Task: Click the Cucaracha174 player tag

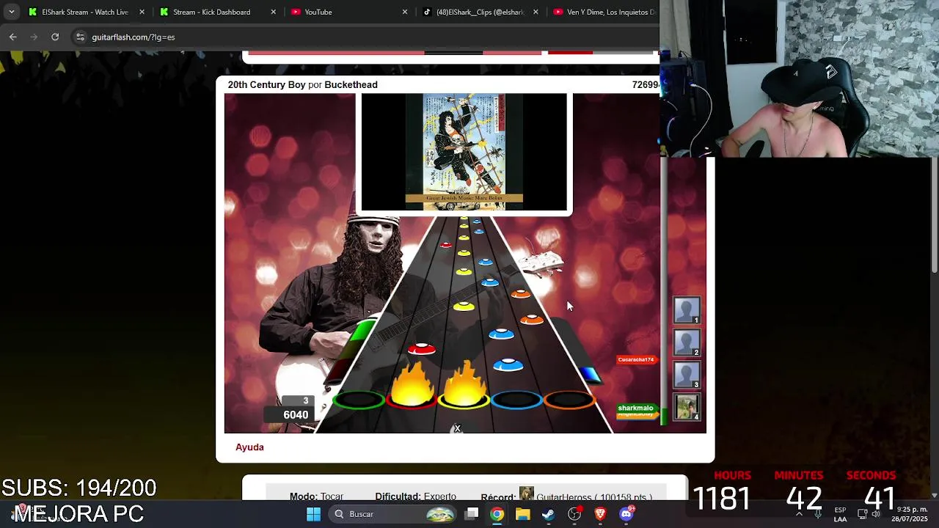Action: click(635, 359)
